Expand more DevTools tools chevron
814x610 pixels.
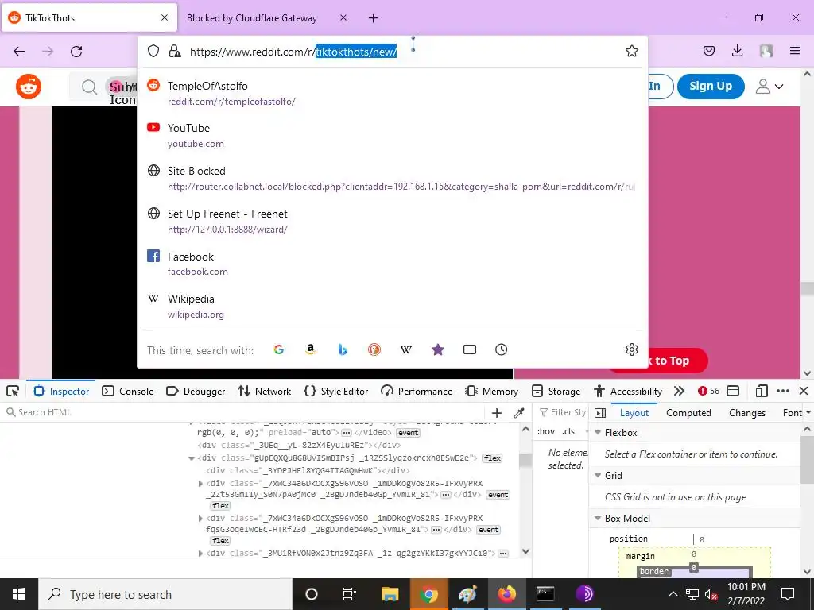(x=679, y=391)
